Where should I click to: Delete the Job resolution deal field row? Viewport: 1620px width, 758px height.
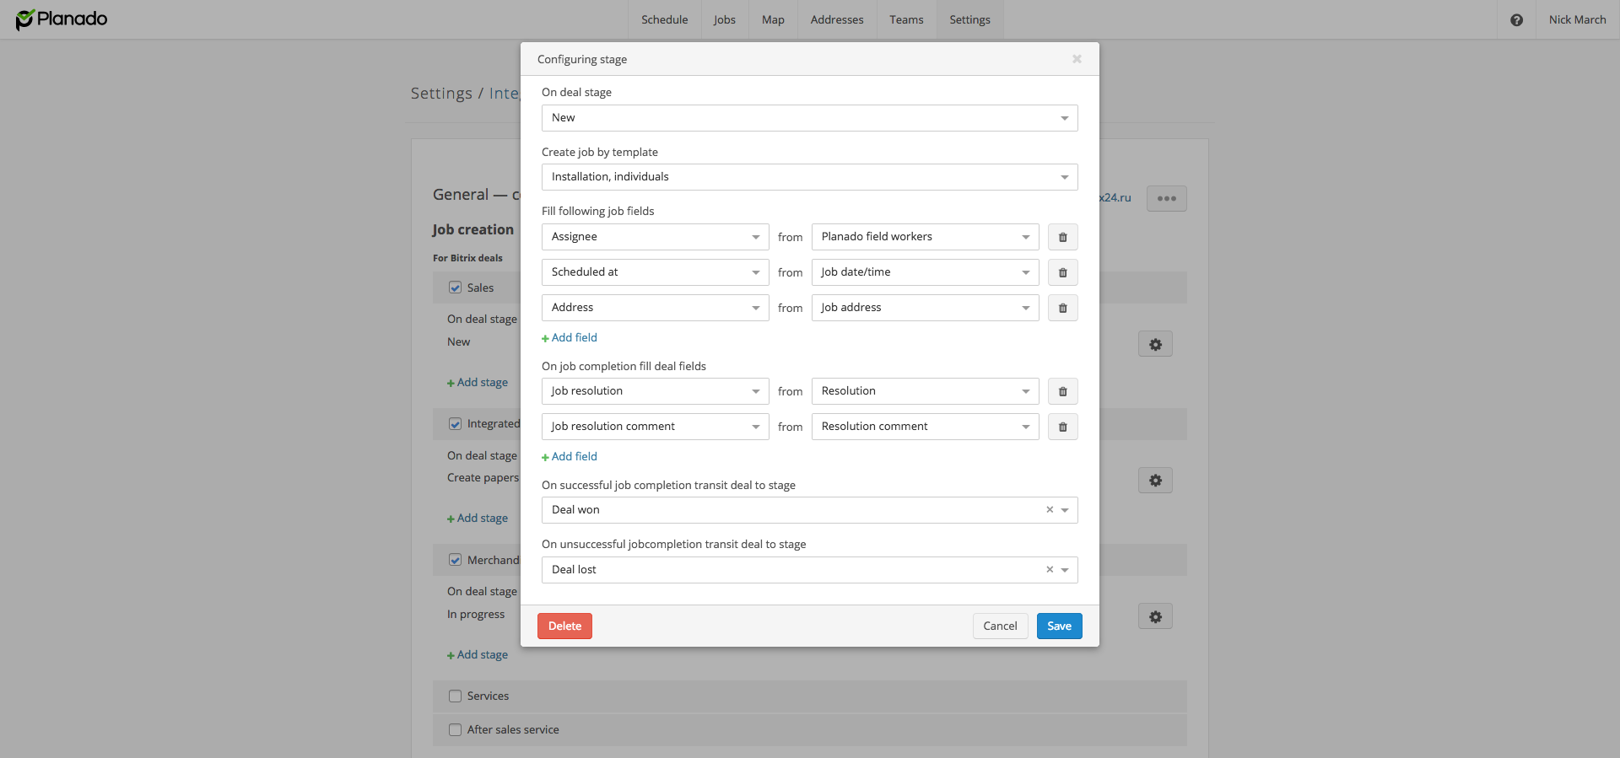pyautogui.click(x=1062, y=391)
